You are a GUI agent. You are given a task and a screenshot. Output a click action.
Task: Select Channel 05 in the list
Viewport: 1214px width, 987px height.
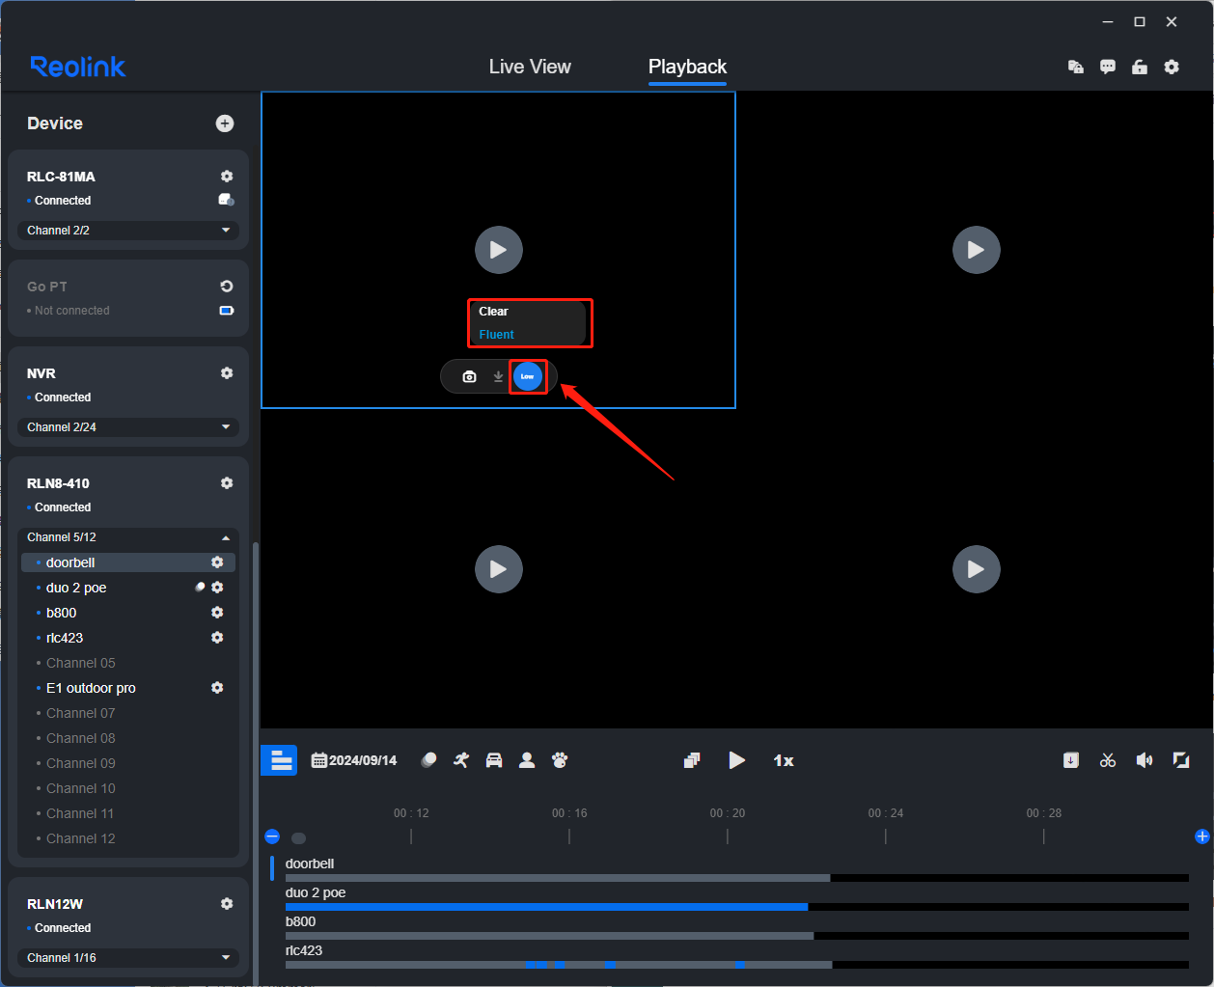[x=80, y=663]
